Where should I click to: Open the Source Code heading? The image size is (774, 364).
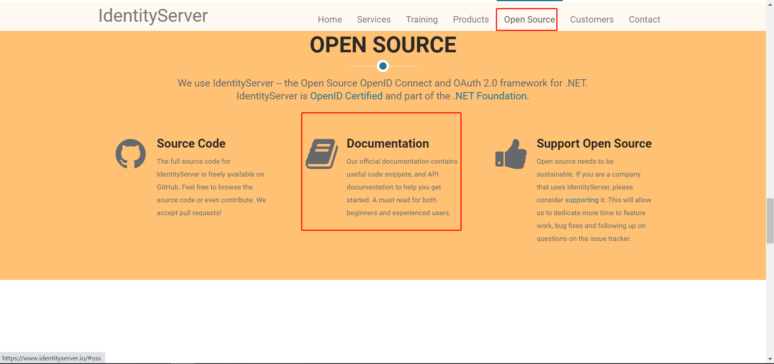[191, 144]
